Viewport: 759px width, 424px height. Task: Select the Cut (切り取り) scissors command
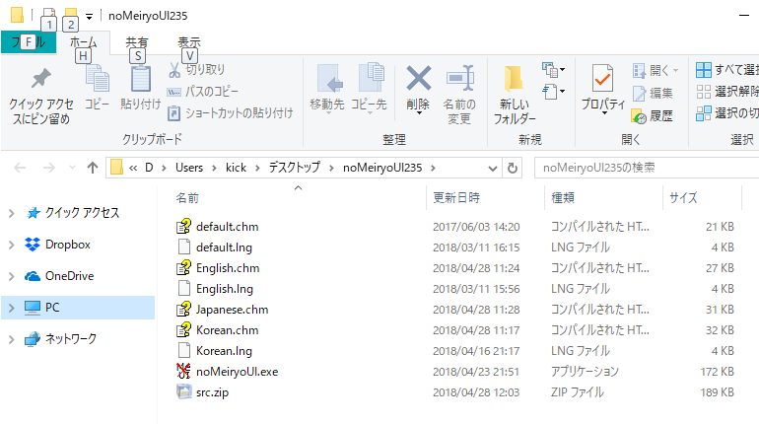point(196,70)
